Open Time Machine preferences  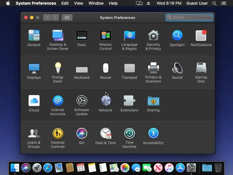click(129, 138)
